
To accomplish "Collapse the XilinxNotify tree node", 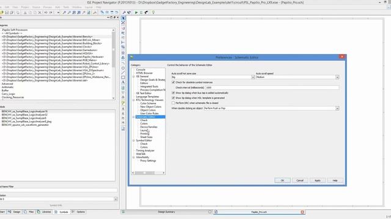I will [x=134, y=158].
